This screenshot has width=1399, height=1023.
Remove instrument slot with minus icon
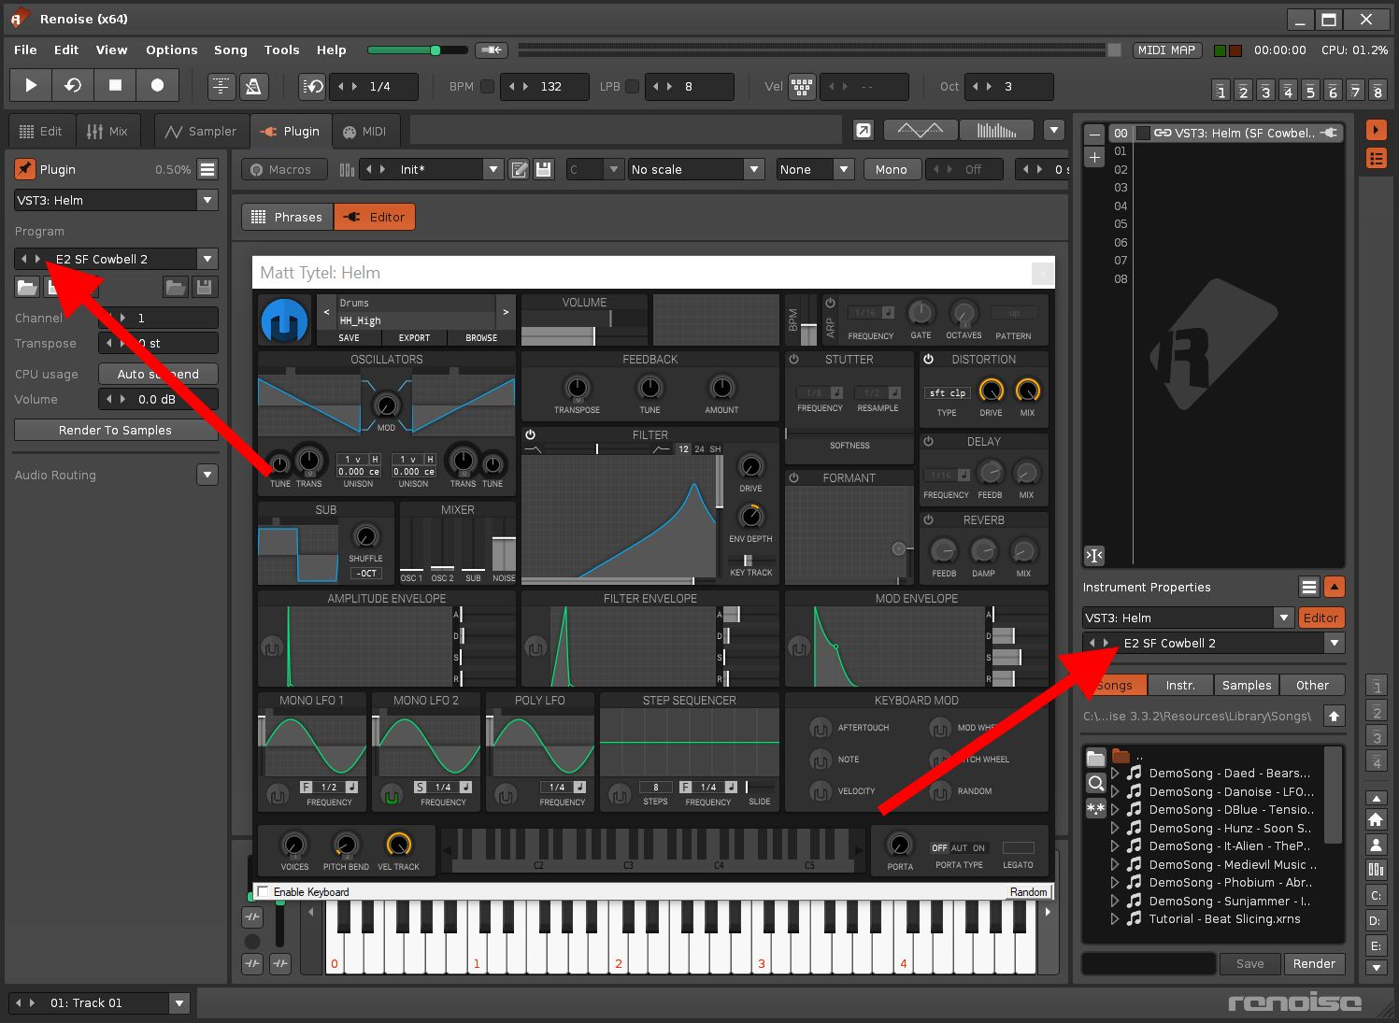click(x=1094, y=134)
